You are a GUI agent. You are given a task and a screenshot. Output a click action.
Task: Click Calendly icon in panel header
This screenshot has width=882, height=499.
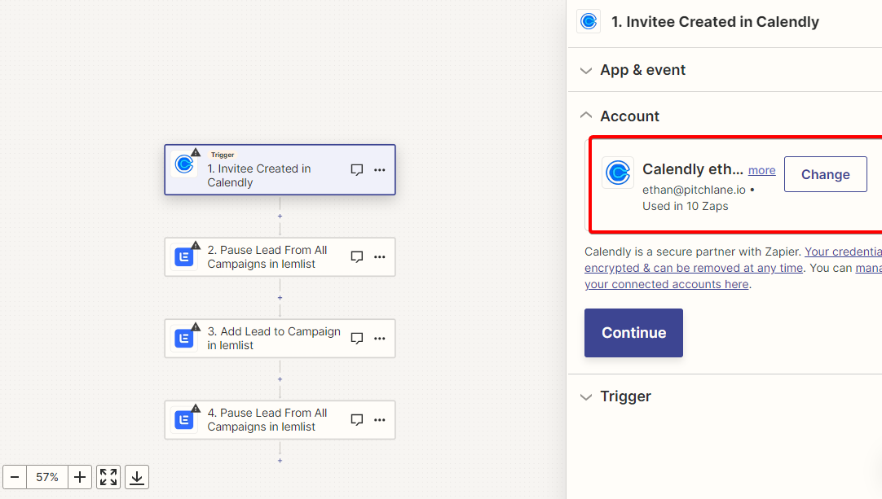(589, 21)
